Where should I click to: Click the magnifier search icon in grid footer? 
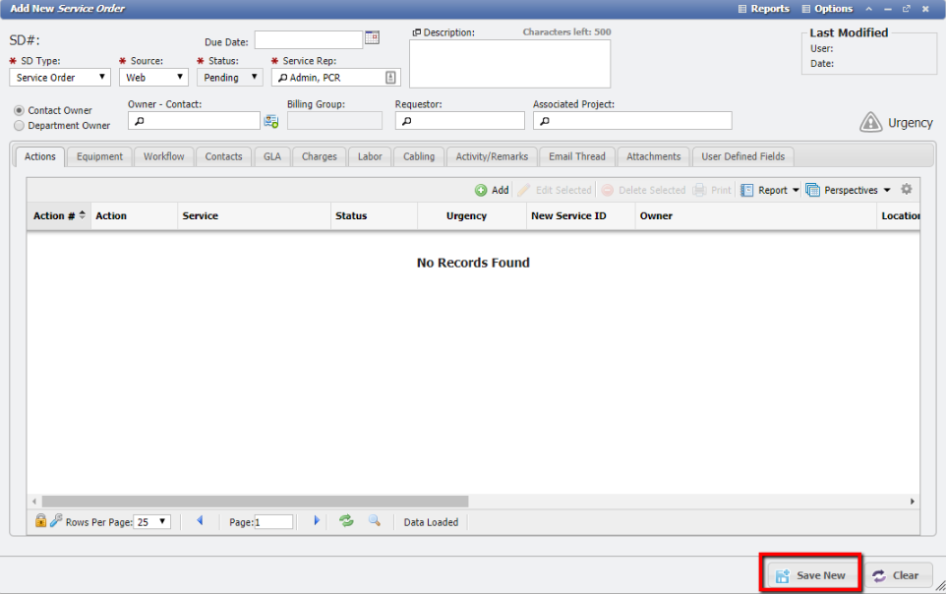point(375,521)
